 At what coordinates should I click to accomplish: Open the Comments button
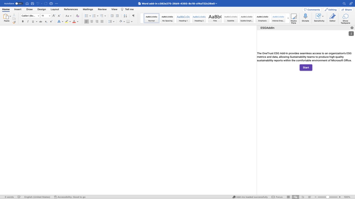[x=312, y=10]
